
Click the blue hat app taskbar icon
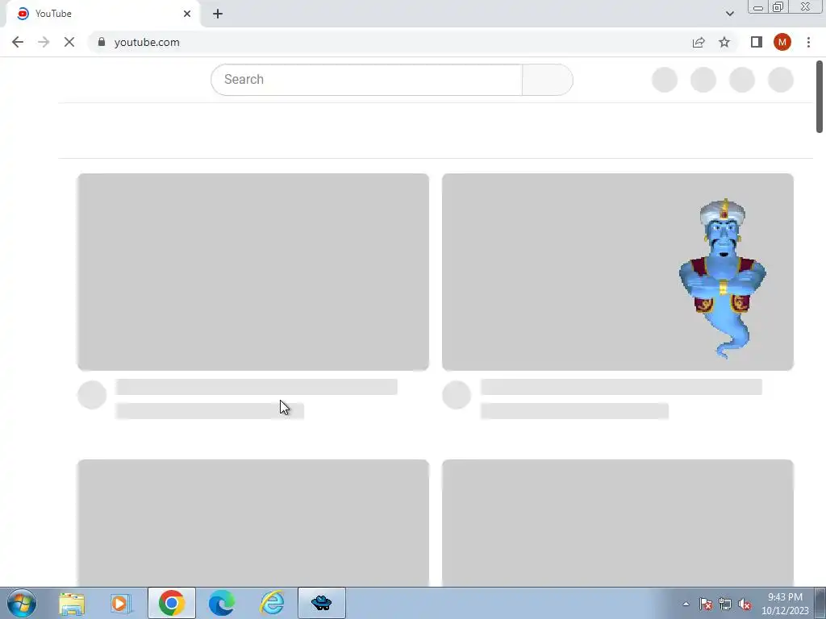click(x=322, y=603)
